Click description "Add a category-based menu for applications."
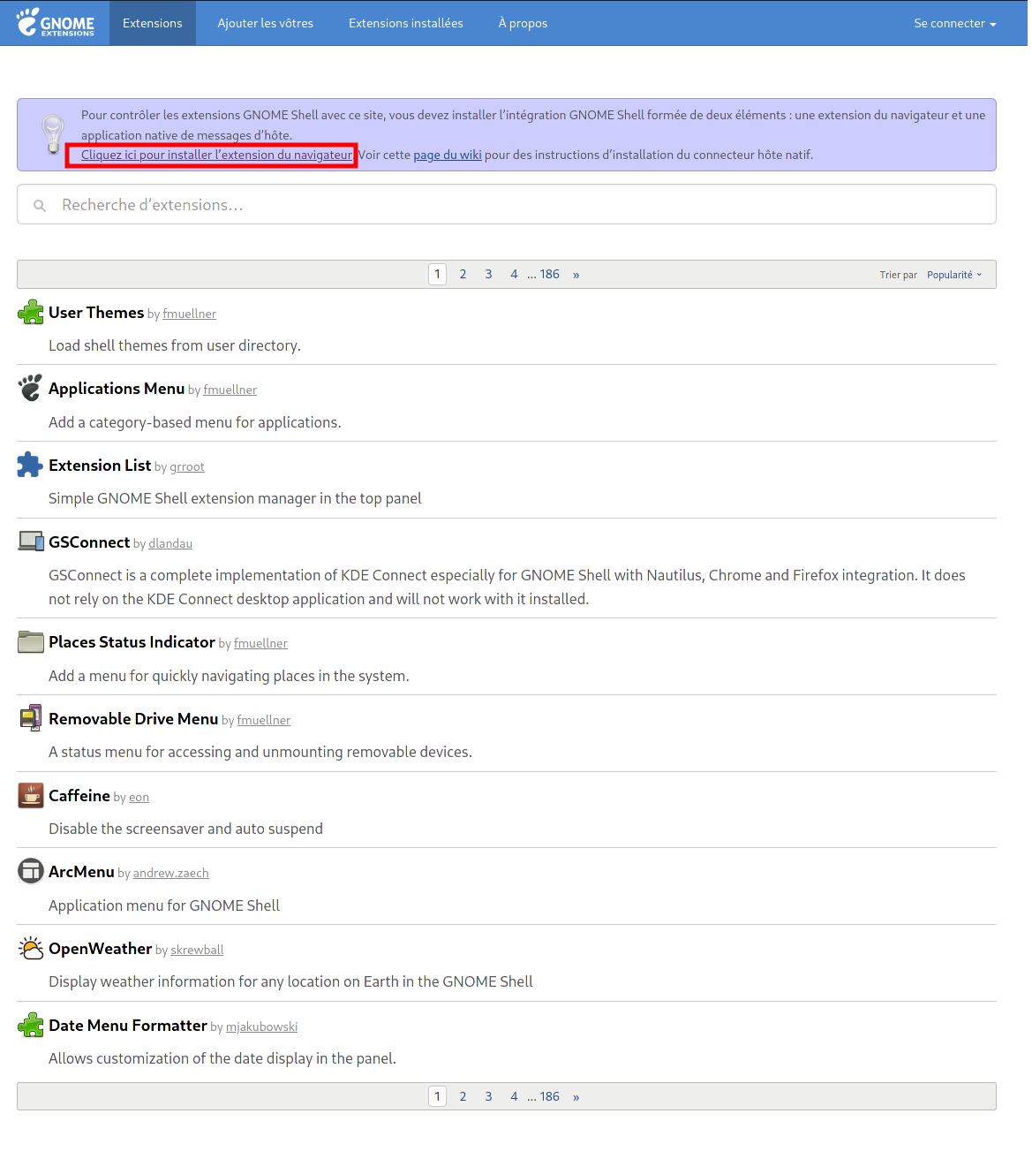This screenshot has width=1032, height=1159. pos(195,423)
